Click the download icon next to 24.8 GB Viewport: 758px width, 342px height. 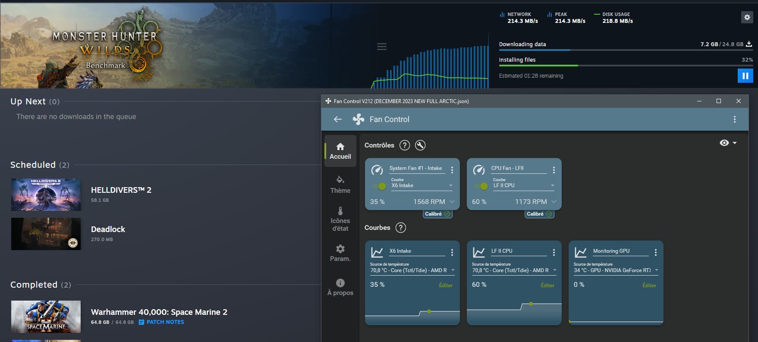tap(749, 44)
